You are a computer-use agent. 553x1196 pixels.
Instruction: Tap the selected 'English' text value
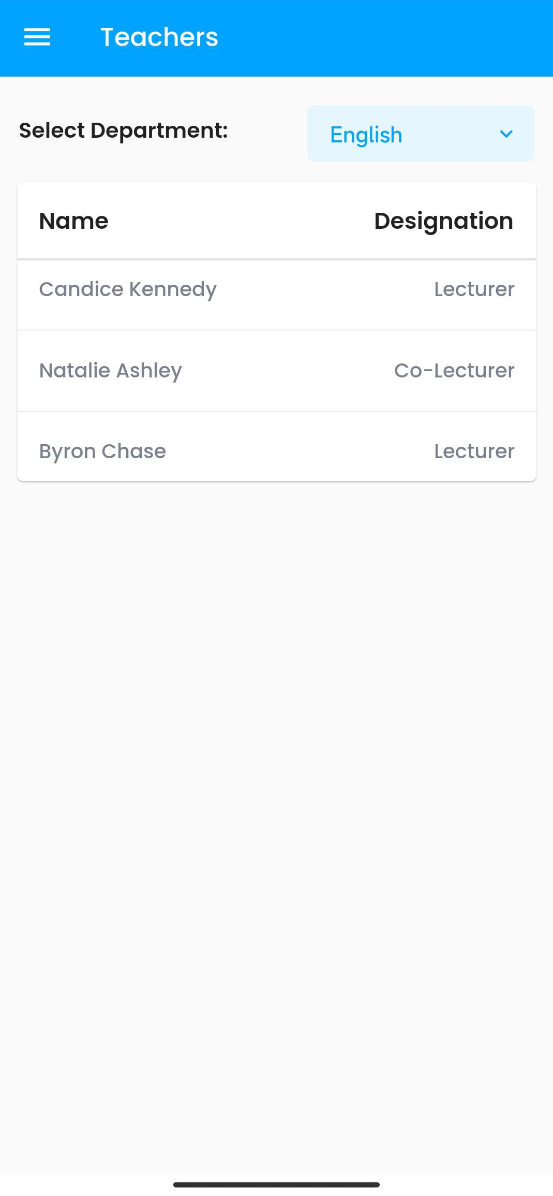(x=366, y=135)
